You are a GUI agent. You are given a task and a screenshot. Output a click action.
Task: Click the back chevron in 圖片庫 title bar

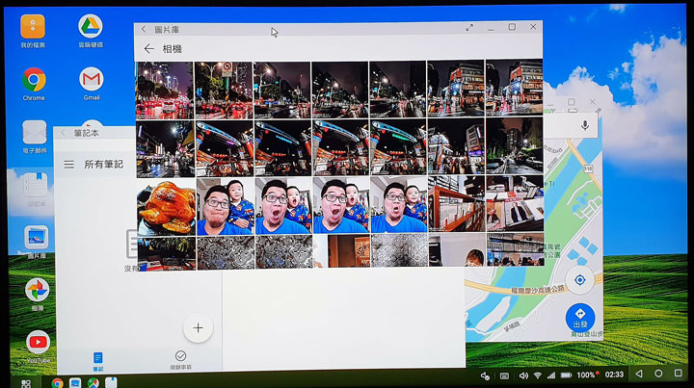pos(144,29)
